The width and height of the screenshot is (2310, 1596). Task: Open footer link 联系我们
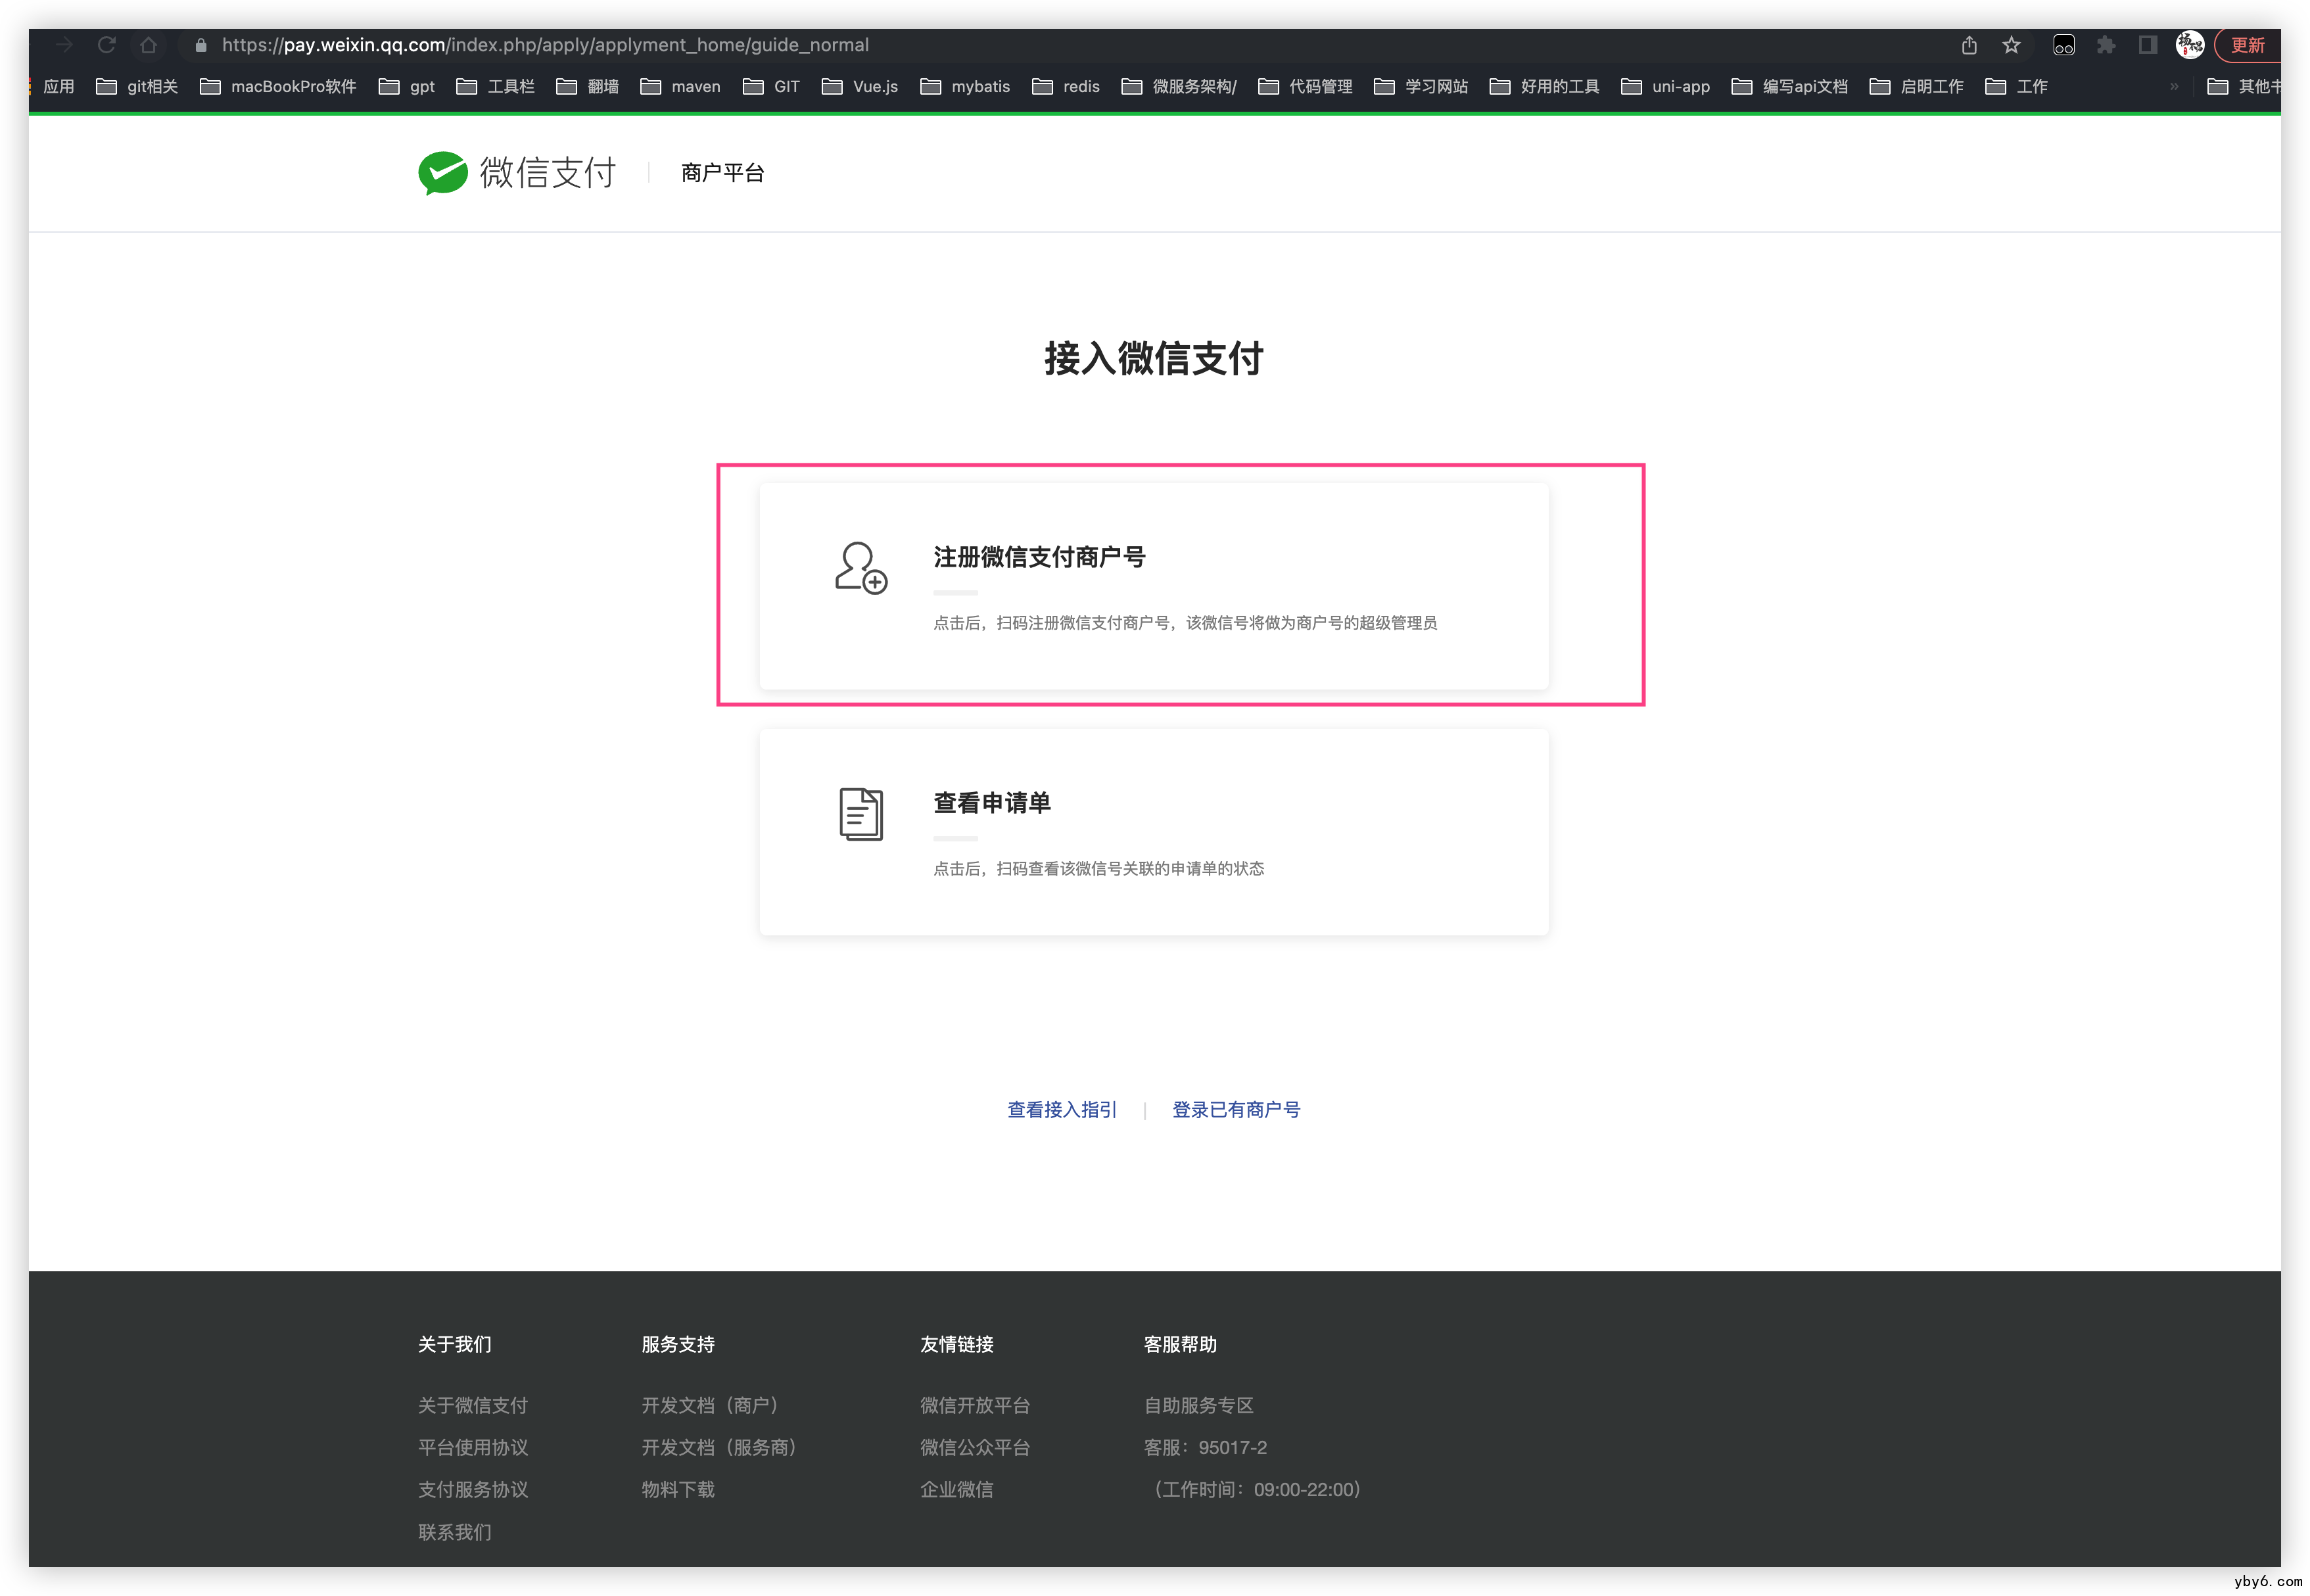[x=454, y=1532]
